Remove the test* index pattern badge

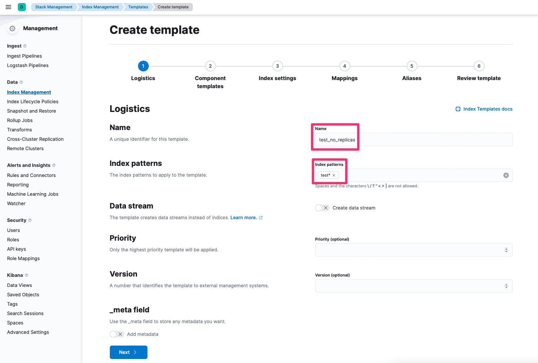[334, 175]
